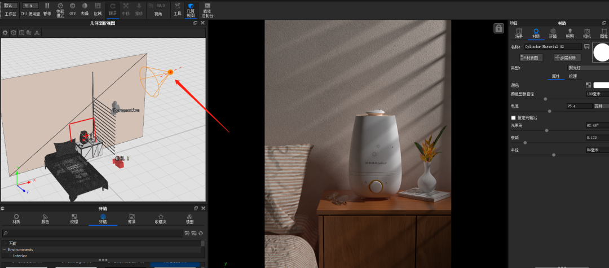Viewport: 609px width, 268px height.
Task: Click the 多层材质 button
Action: click(567, 58)
